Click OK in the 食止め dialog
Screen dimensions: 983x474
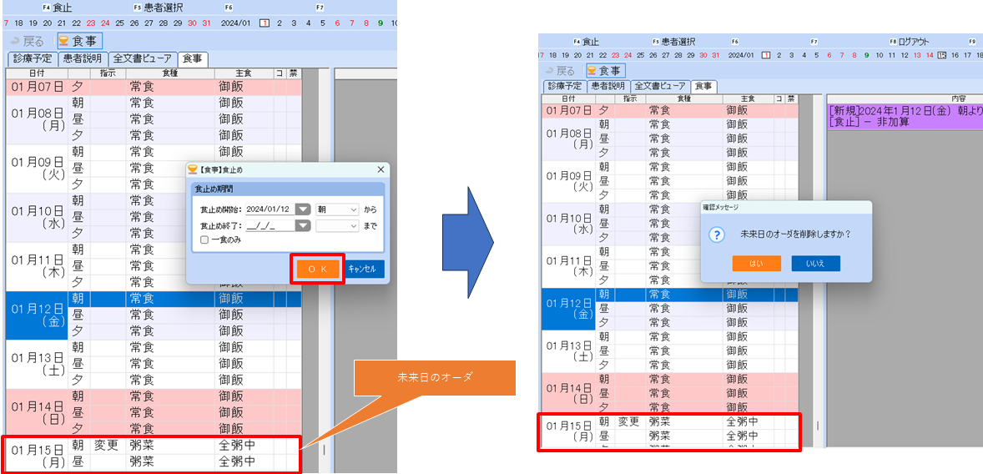(317, 269)
